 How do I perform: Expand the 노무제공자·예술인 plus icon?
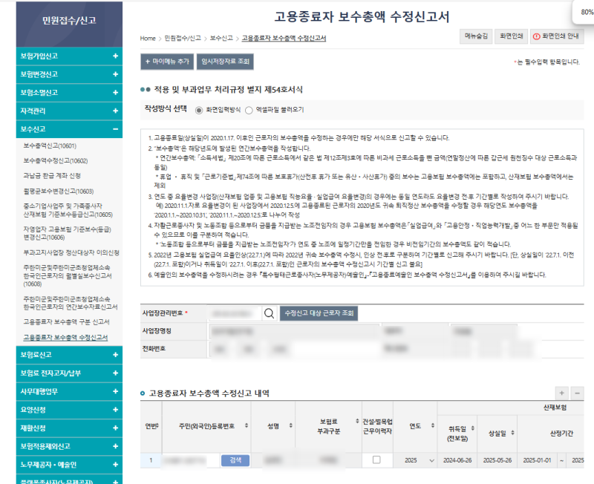pos(116,465)
